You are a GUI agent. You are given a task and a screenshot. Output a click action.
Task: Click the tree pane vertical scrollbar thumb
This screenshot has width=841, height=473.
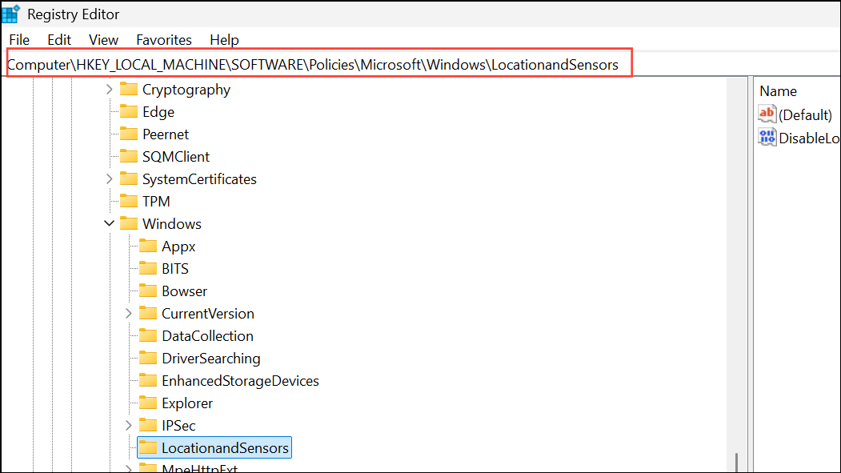click(736, 463)
